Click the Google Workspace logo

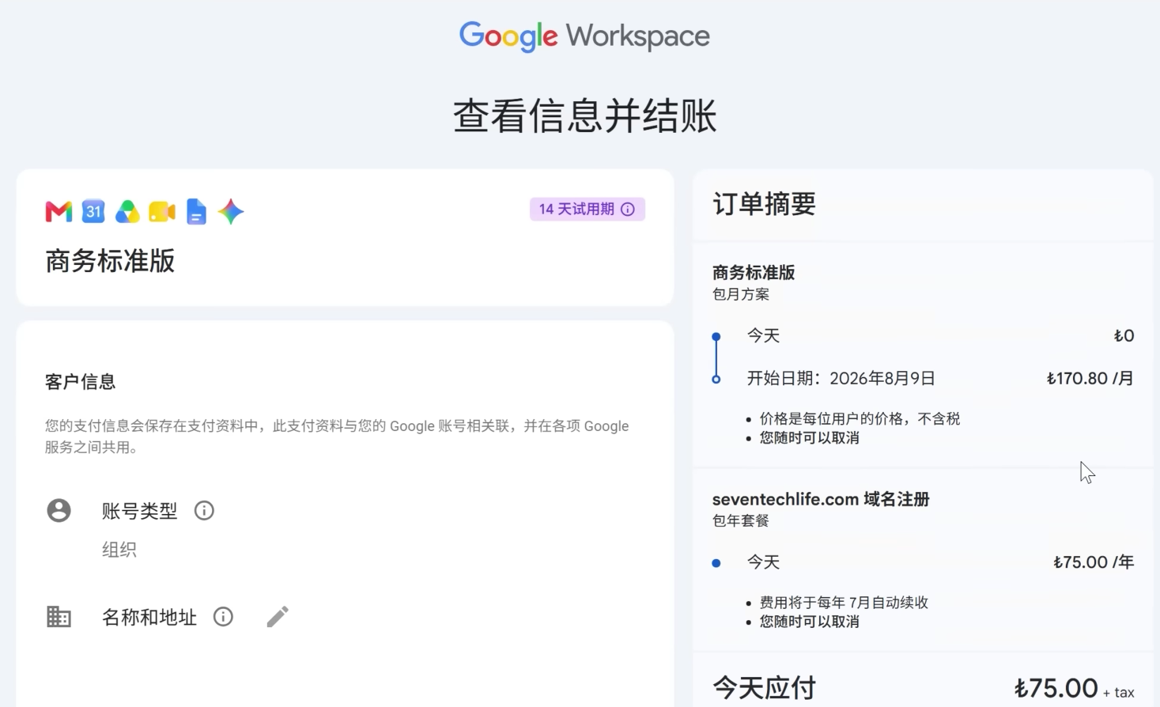click(584, 36)
